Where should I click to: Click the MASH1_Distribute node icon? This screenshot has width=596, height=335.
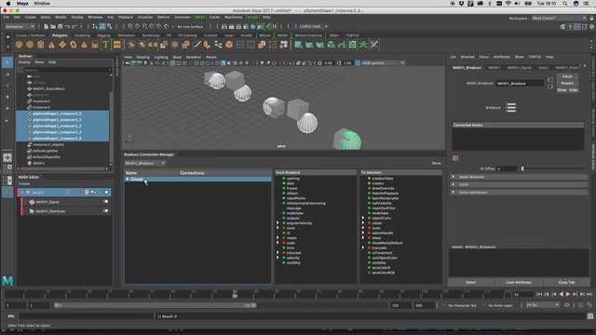tap(32, 211)
